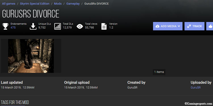Open the 475 endorsements count link
The image size is (213, 106).
(13, 28)
